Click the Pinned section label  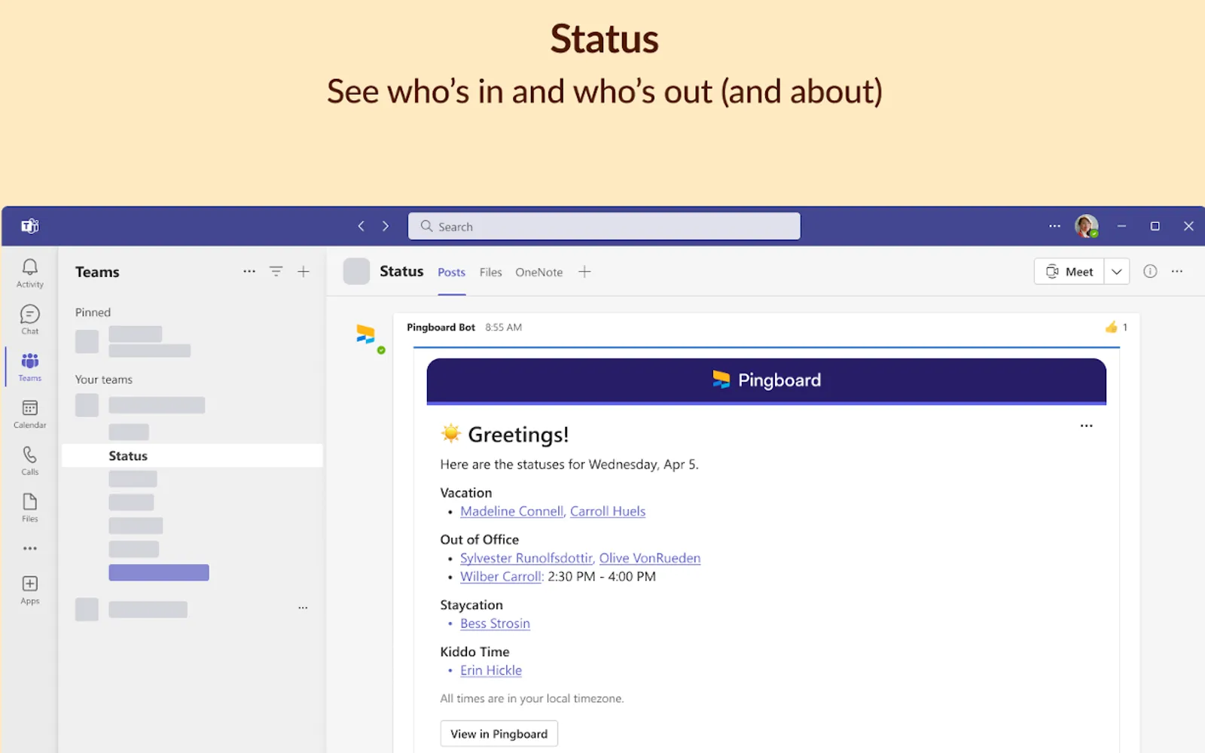(x=93, y=312)
